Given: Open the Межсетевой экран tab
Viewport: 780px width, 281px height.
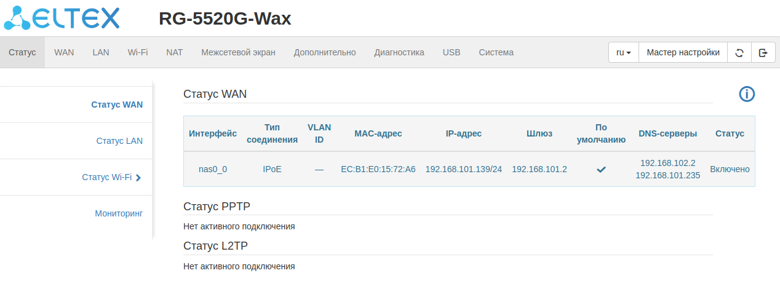Looking at the screenshot, I should [x=238, y=52].
